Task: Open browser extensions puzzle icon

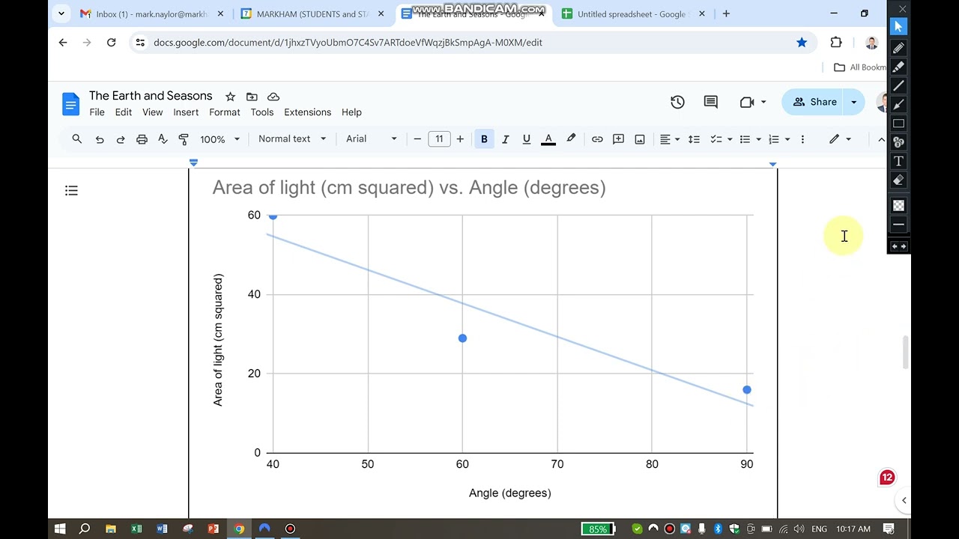Action: click(836, 43)
